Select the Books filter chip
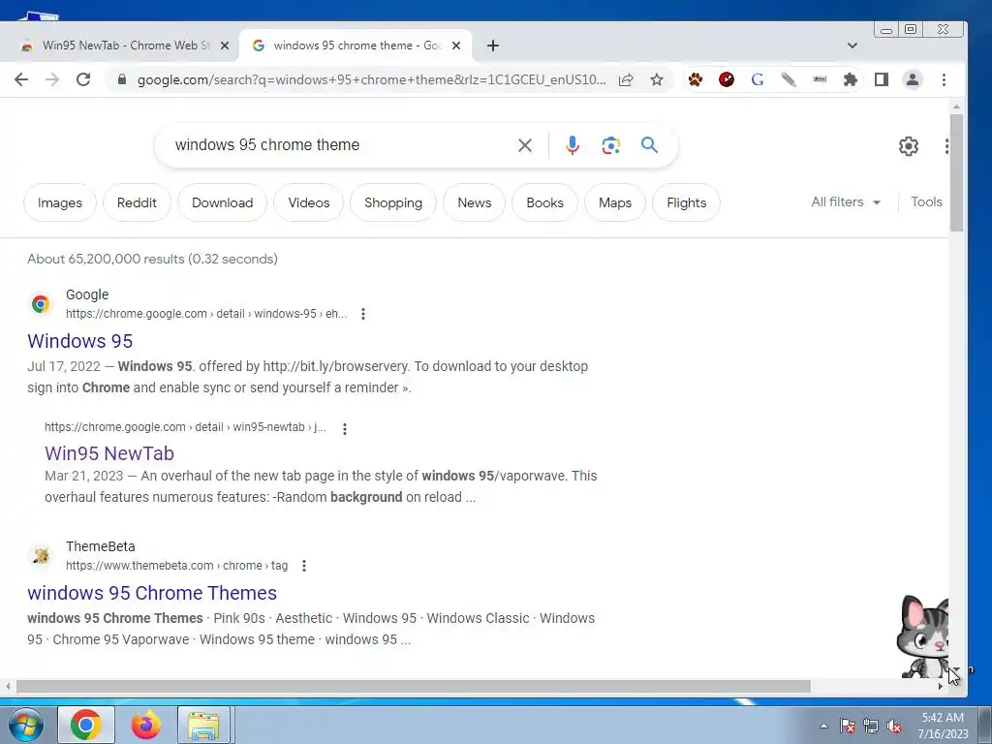The height and width of the screenshot is (744, 992). [x=544, y=202]
